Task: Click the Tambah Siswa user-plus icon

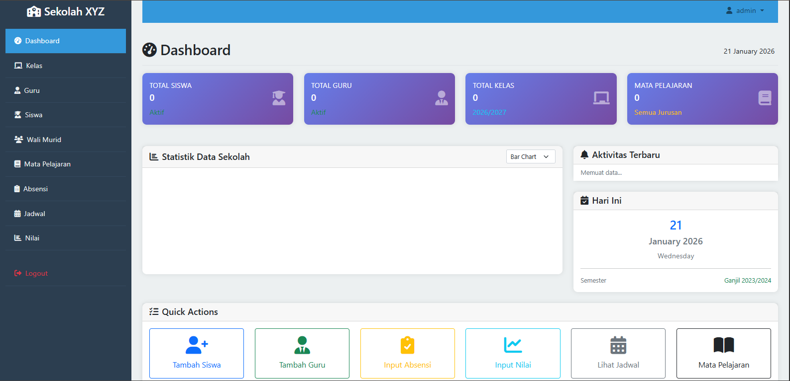Action: [197, 344]
